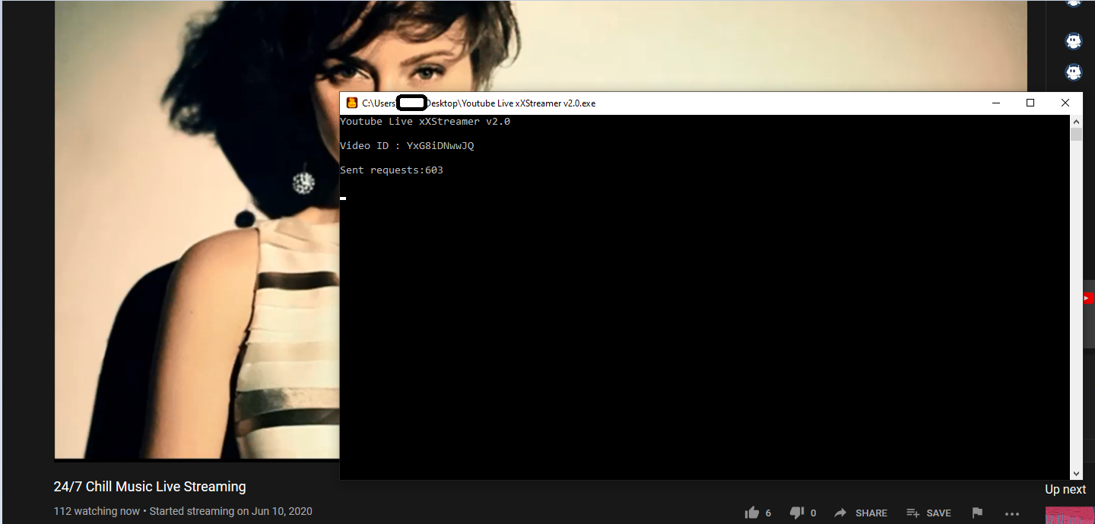Click the '24/7 Chill Music Live Streaming' title
The height and width of the screenshot is (524, 1095).
tap(150, 487)
